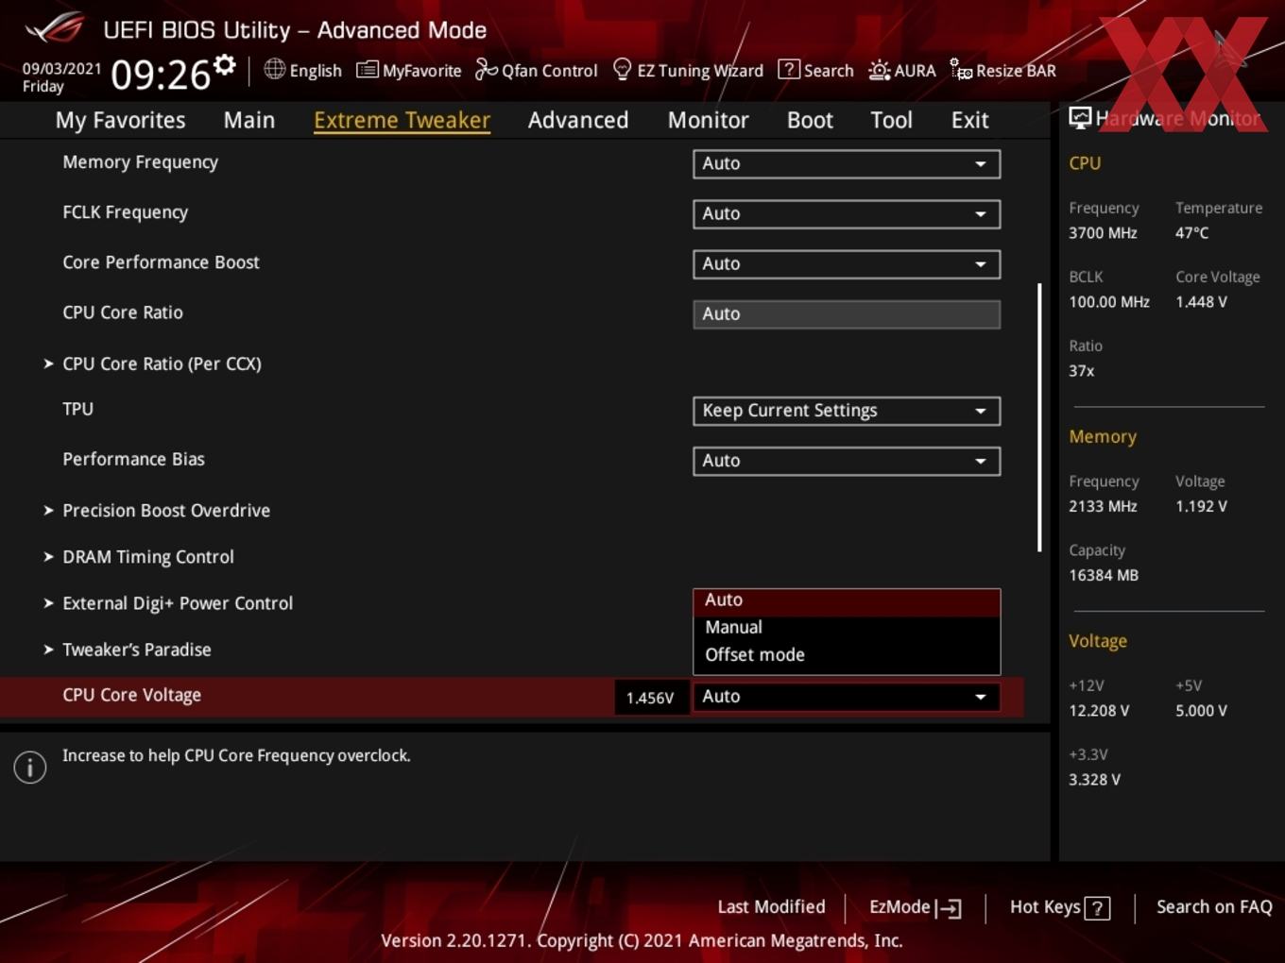
Task: Click the 12.208 V reading under +12V
Action: (x=1099, y=711)
